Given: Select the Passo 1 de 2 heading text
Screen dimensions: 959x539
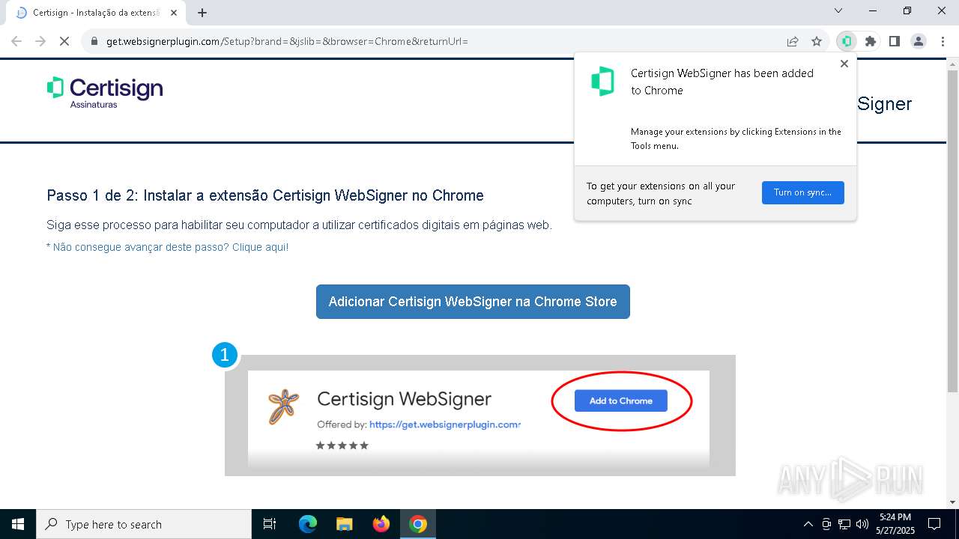Looking at the screenshot, I should point(265,195).
